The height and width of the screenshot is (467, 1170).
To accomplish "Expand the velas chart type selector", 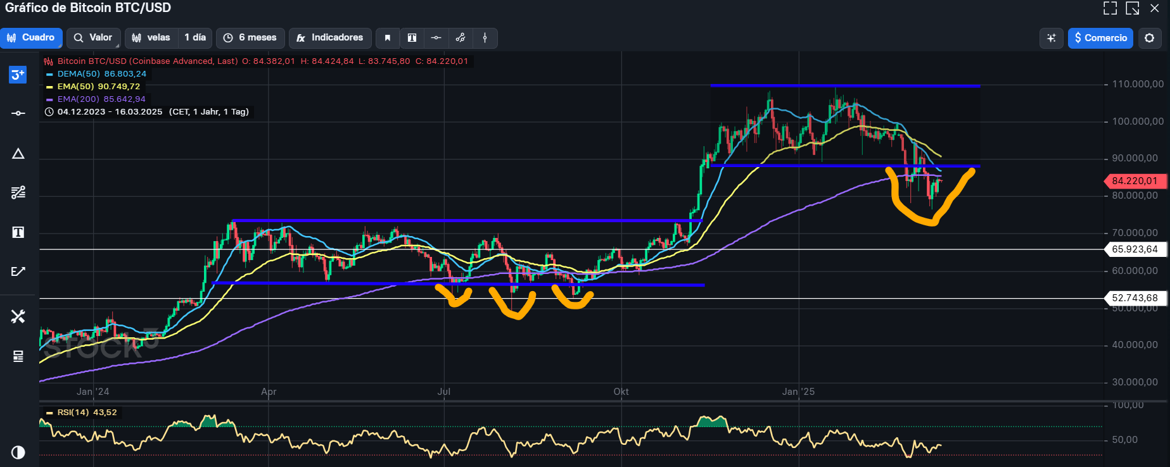I will click(x=151, y=38).
